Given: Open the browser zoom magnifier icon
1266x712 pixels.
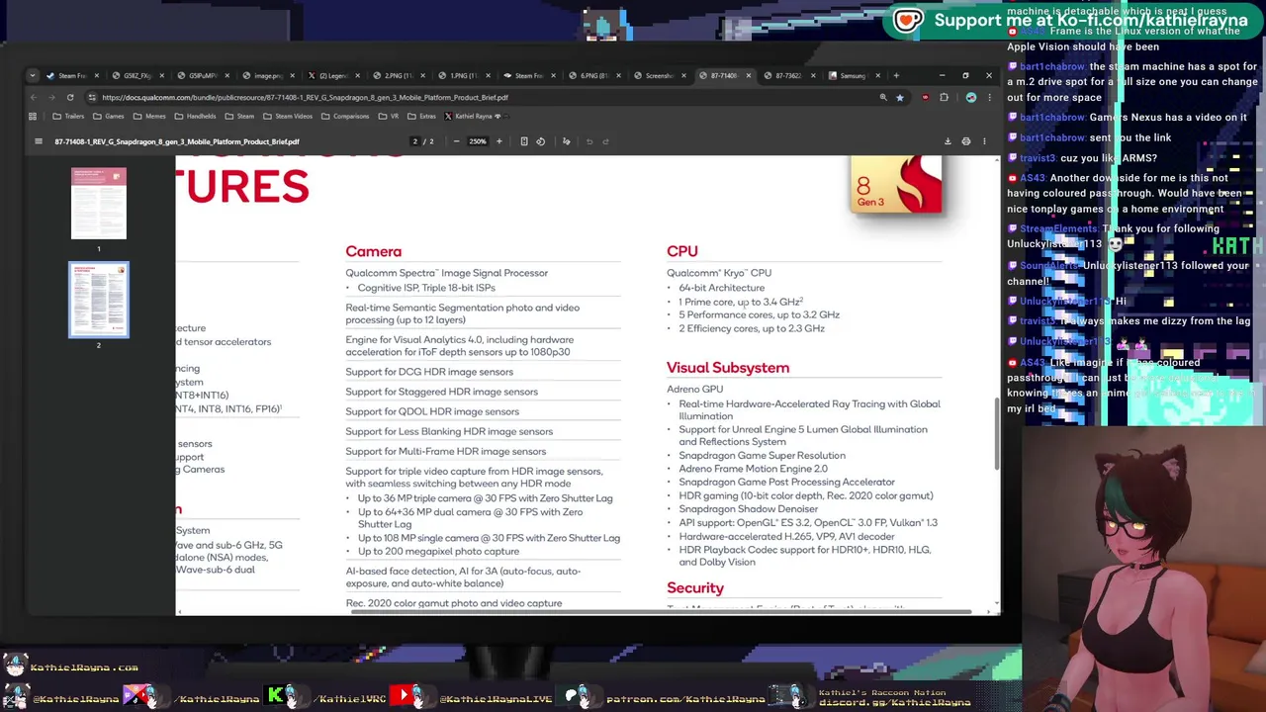Looking at the screenshot, I should coord(883,97).
